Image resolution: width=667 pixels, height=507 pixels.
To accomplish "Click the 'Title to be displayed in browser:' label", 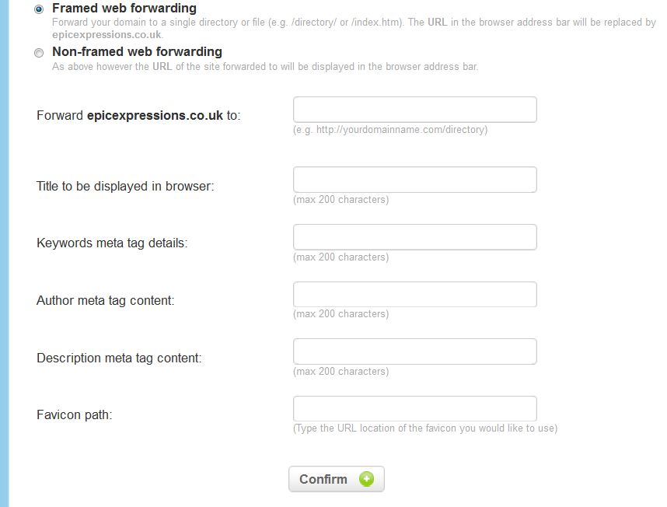I will pyautogui.click(x=125, y=187).
